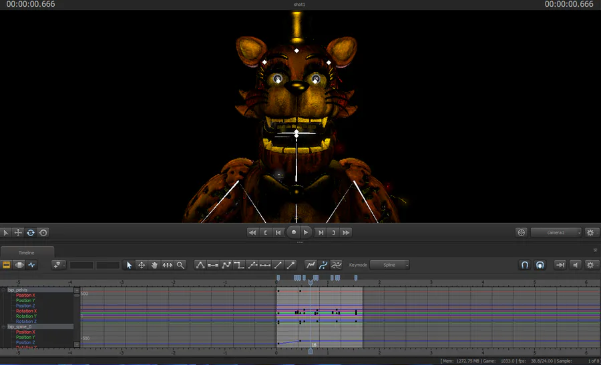Click the weighted tangent handle icon
This screenshot has width=601, height=365.
click(291, 265)
